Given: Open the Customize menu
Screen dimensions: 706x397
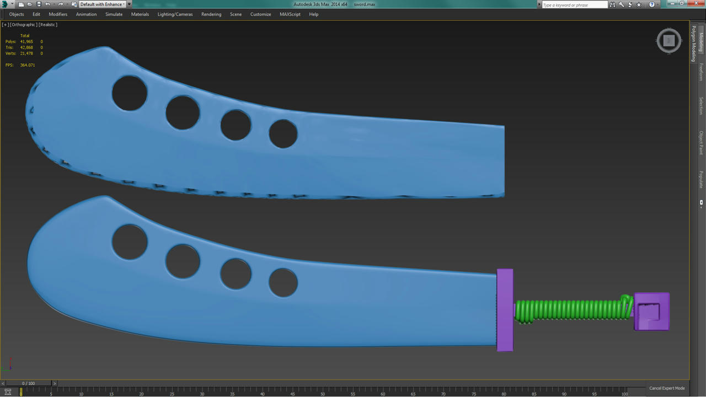Looking at the screenshot, I should [261, 14].
